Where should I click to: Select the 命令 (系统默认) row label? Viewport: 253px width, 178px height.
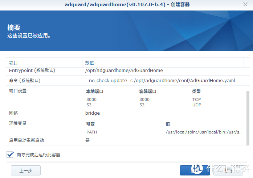click(25, 81)
